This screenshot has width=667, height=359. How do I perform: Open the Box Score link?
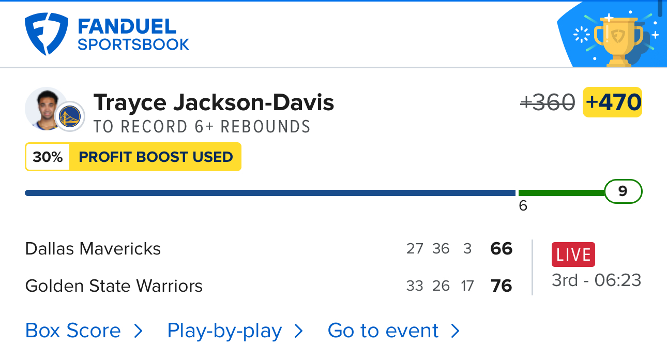(x=73, y=331)
